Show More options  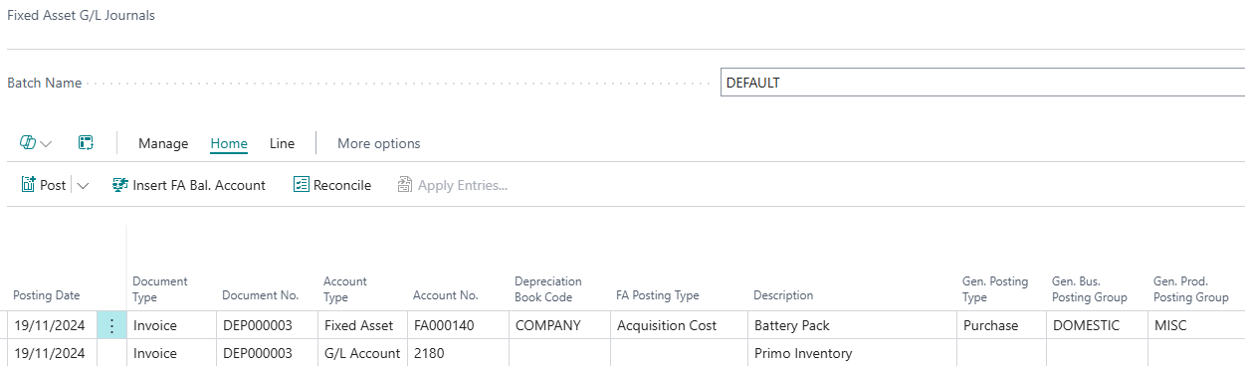(379, 143)
